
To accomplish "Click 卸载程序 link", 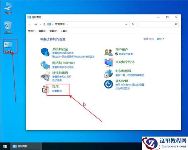I will (57, 91).
